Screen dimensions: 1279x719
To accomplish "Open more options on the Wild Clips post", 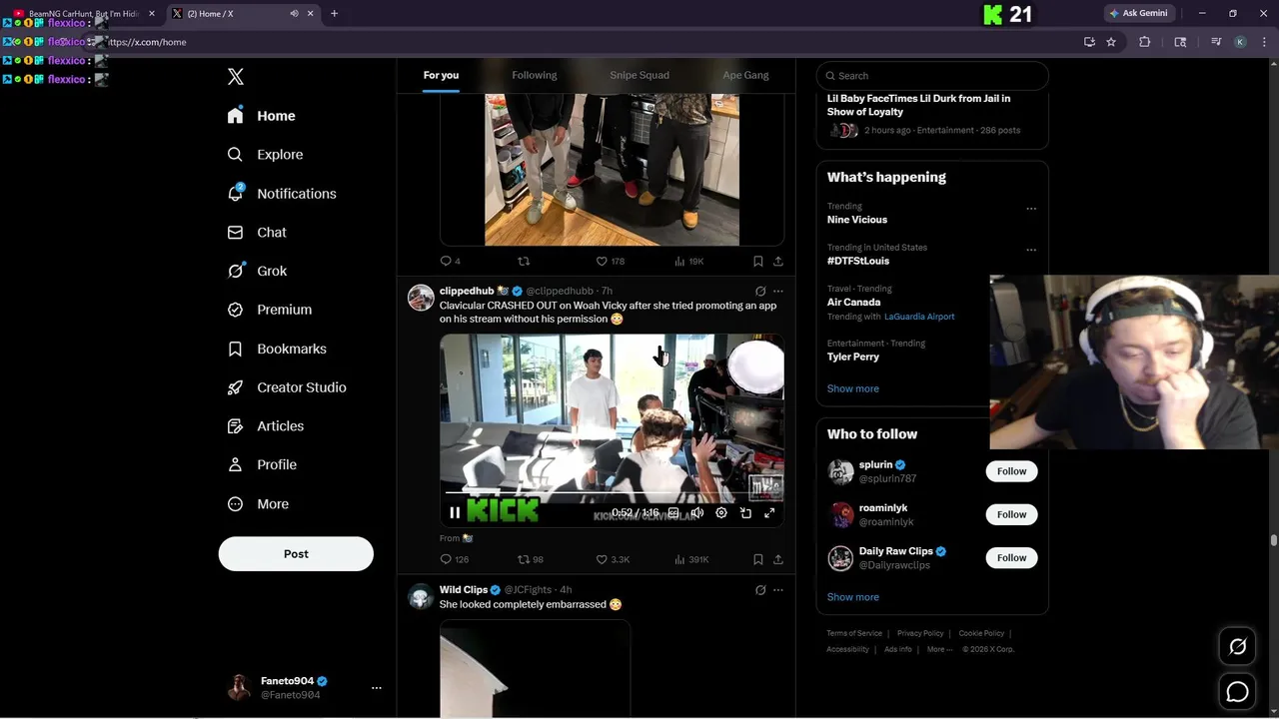I will pos(778,590).
